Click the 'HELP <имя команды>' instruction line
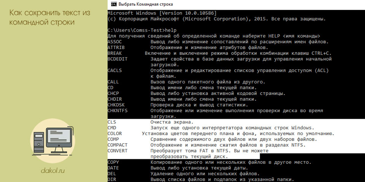This screenshot has height=182, width=365. [214, 36]
